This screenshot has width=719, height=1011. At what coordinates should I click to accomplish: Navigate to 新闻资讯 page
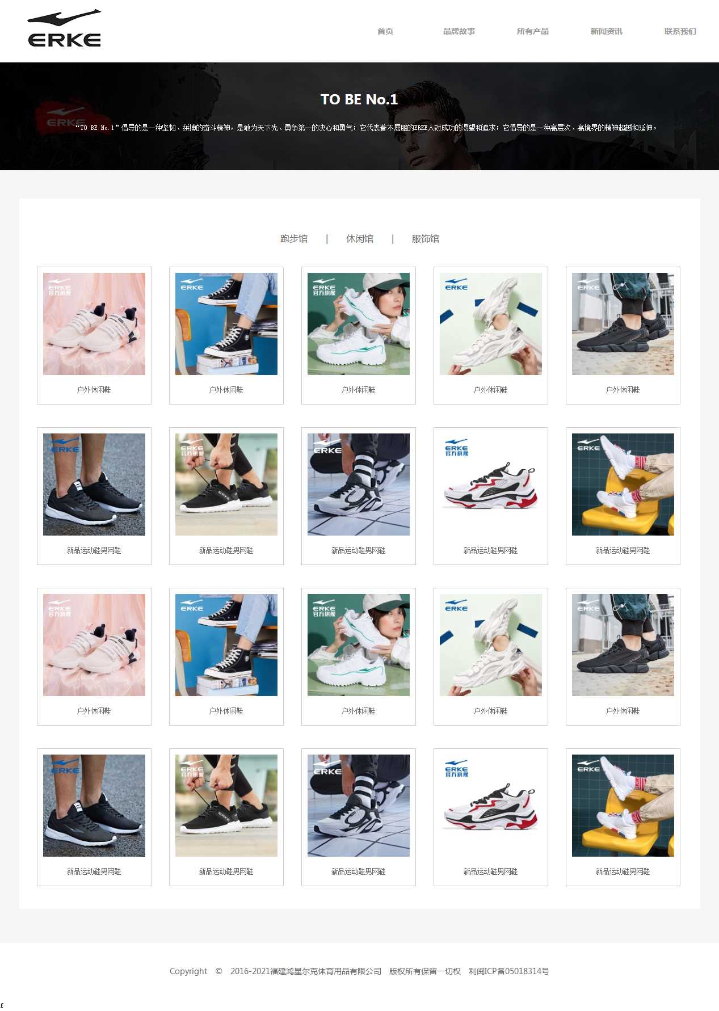[607, 31]
